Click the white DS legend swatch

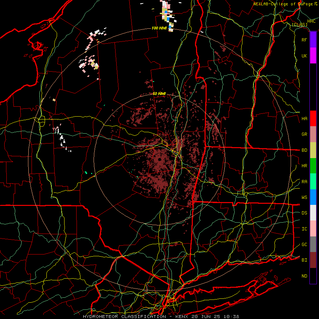click(x=313, y=213)
